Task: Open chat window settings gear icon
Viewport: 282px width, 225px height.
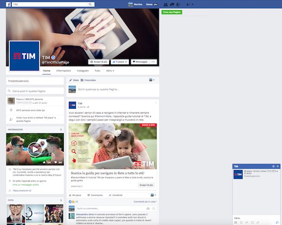Action: [x=273, y=166]
